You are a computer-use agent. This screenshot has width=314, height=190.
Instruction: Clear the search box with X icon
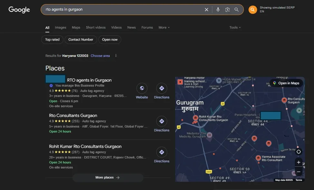click(x=206, y=10)
